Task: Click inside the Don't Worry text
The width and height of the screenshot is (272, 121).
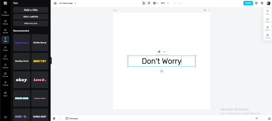Action: [162, 61]
